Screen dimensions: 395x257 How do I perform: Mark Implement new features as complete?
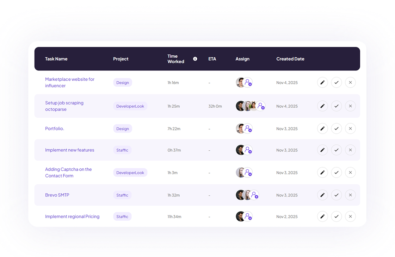coord(337,150)
